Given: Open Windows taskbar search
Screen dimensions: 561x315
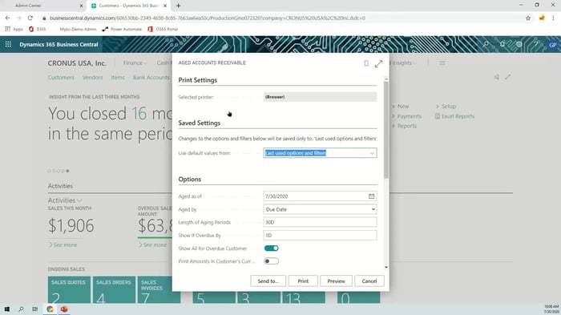Looking at the screenshot, I should coord(21,309).
